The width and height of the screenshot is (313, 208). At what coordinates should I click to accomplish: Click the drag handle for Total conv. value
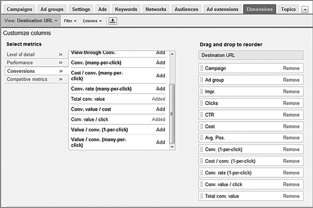point(201,196)
